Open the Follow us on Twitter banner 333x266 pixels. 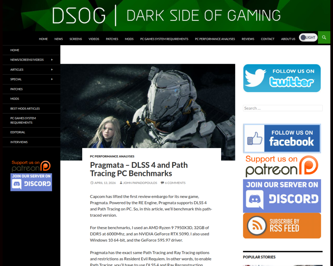pos(282,78)
